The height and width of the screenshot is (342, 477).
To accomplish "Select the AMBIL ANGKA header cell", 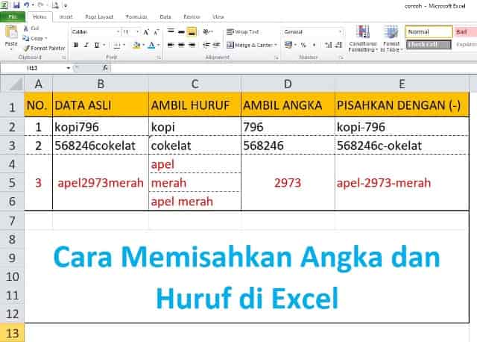I will [288, 105].
